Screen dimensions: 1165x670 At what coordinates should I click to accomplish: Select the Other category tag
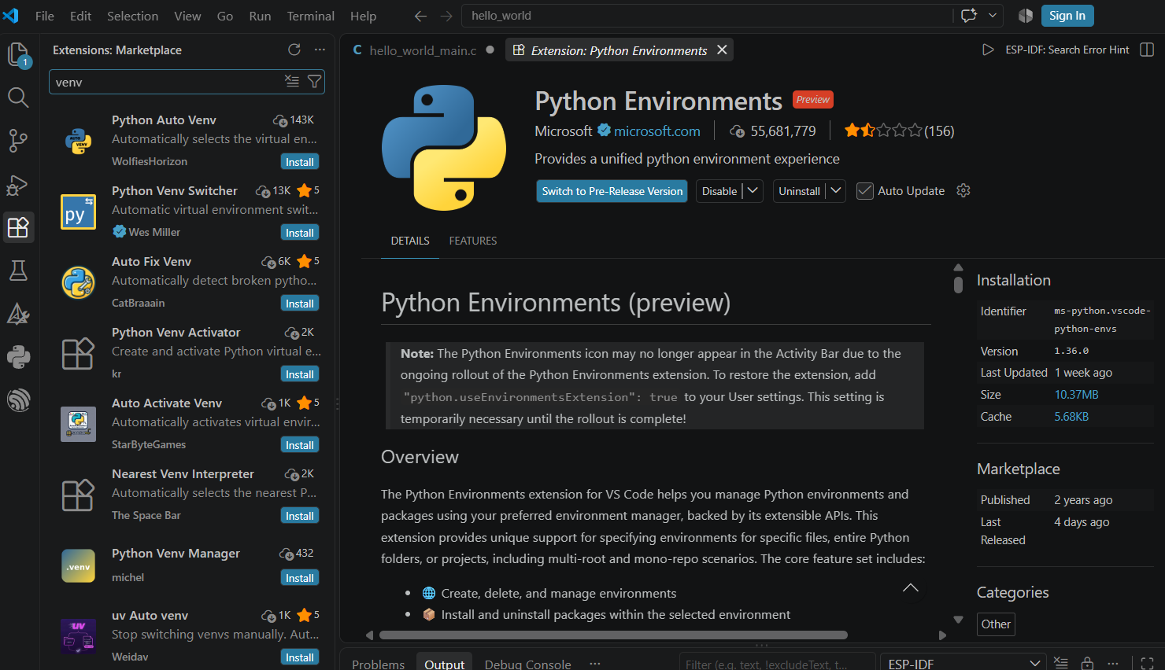(x=996, y=624)
